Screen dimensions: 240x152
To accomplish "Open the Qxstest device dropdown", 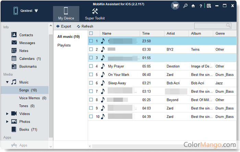I will coord(36,11).
